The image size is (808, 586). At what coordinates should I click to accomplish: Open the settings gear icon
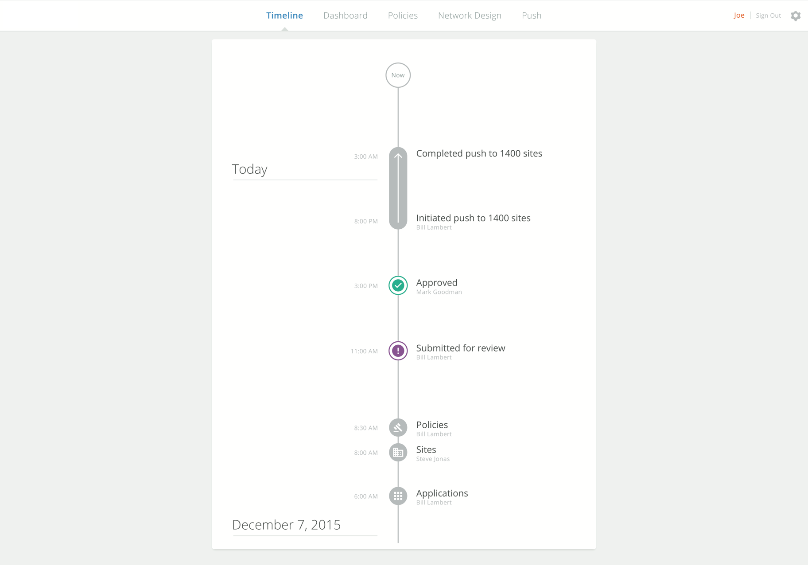pos(796,16)
